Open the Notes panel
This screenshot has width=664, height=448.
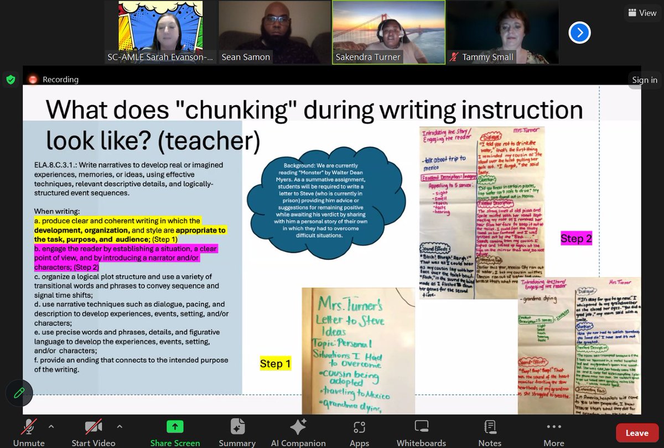point(490,432)
